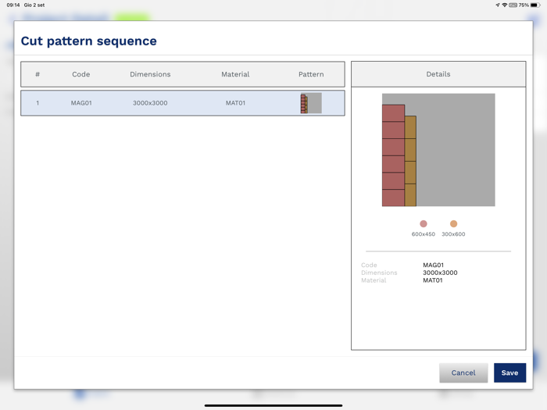Select the MAG01 row pattern thumbnail

[x=311, y=103]
